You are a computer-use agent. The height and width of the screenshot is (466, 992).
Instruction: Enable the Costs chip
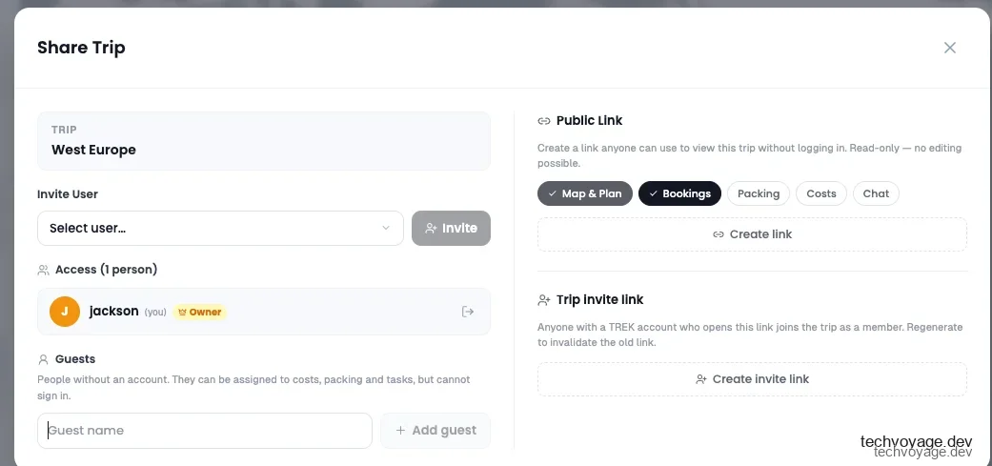tap(821, 193)
